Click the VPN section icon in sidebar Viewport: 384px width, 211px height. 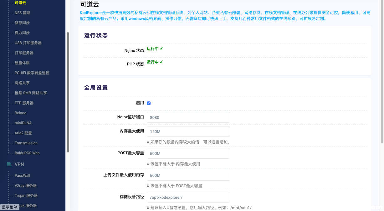click(x=9, y=164)
